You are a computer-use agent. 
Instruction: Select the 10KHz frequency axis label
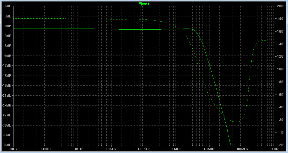pos(111,149)
